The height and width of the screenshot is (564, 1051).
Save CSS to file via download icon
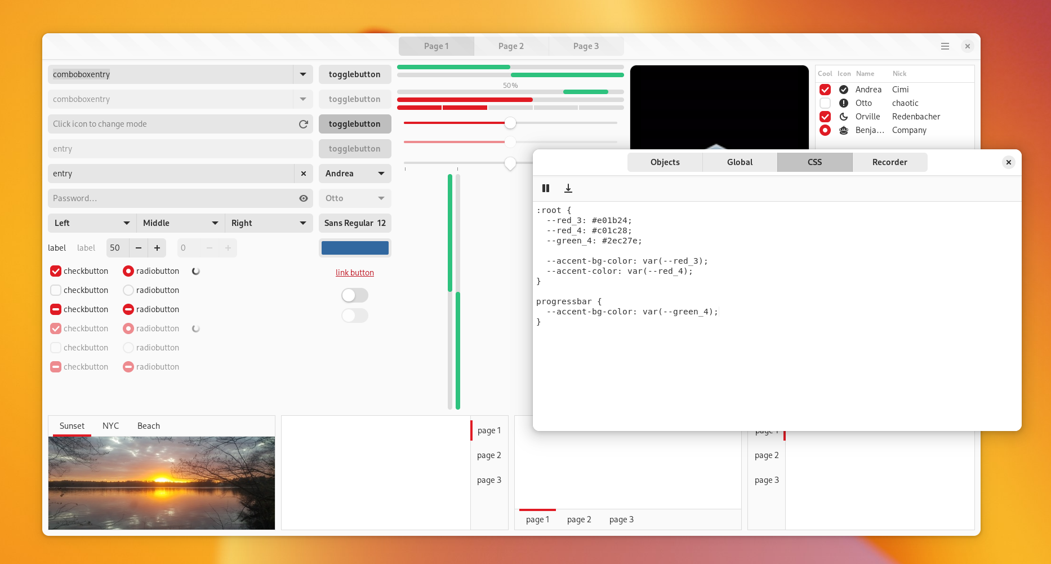click(568, 188)
